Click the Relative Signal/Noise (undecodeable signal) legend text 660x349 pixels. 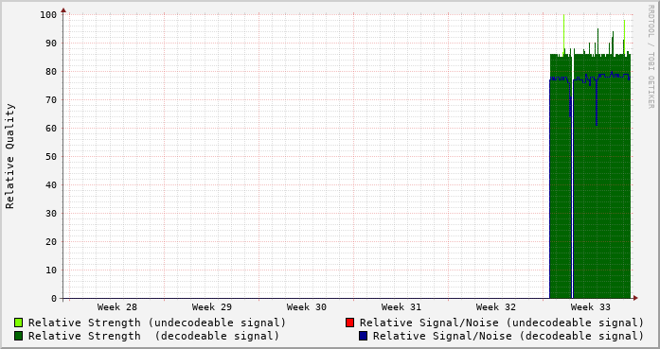coord(502,323)
